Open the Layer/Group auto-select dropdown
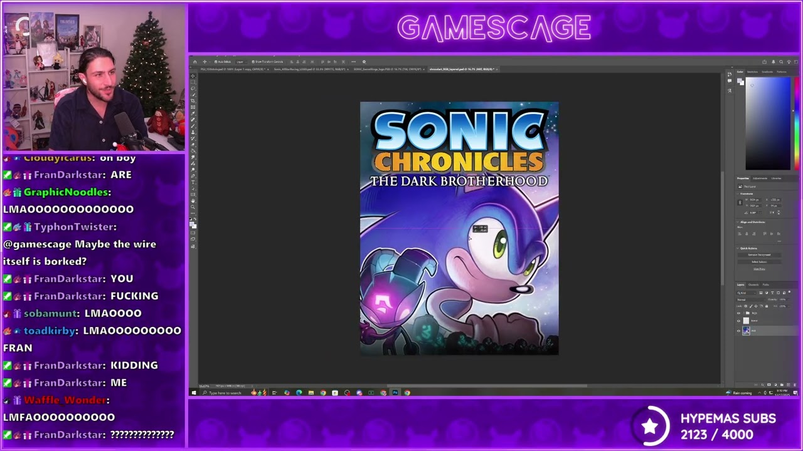803x451 pixels. (x=241, y=61)
